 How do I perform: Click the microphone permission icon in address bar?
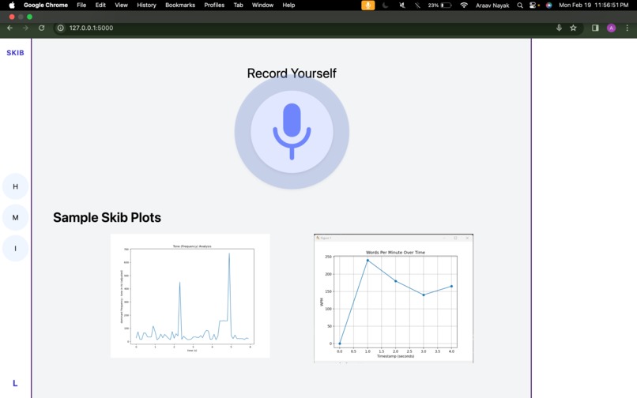[559, 28]
